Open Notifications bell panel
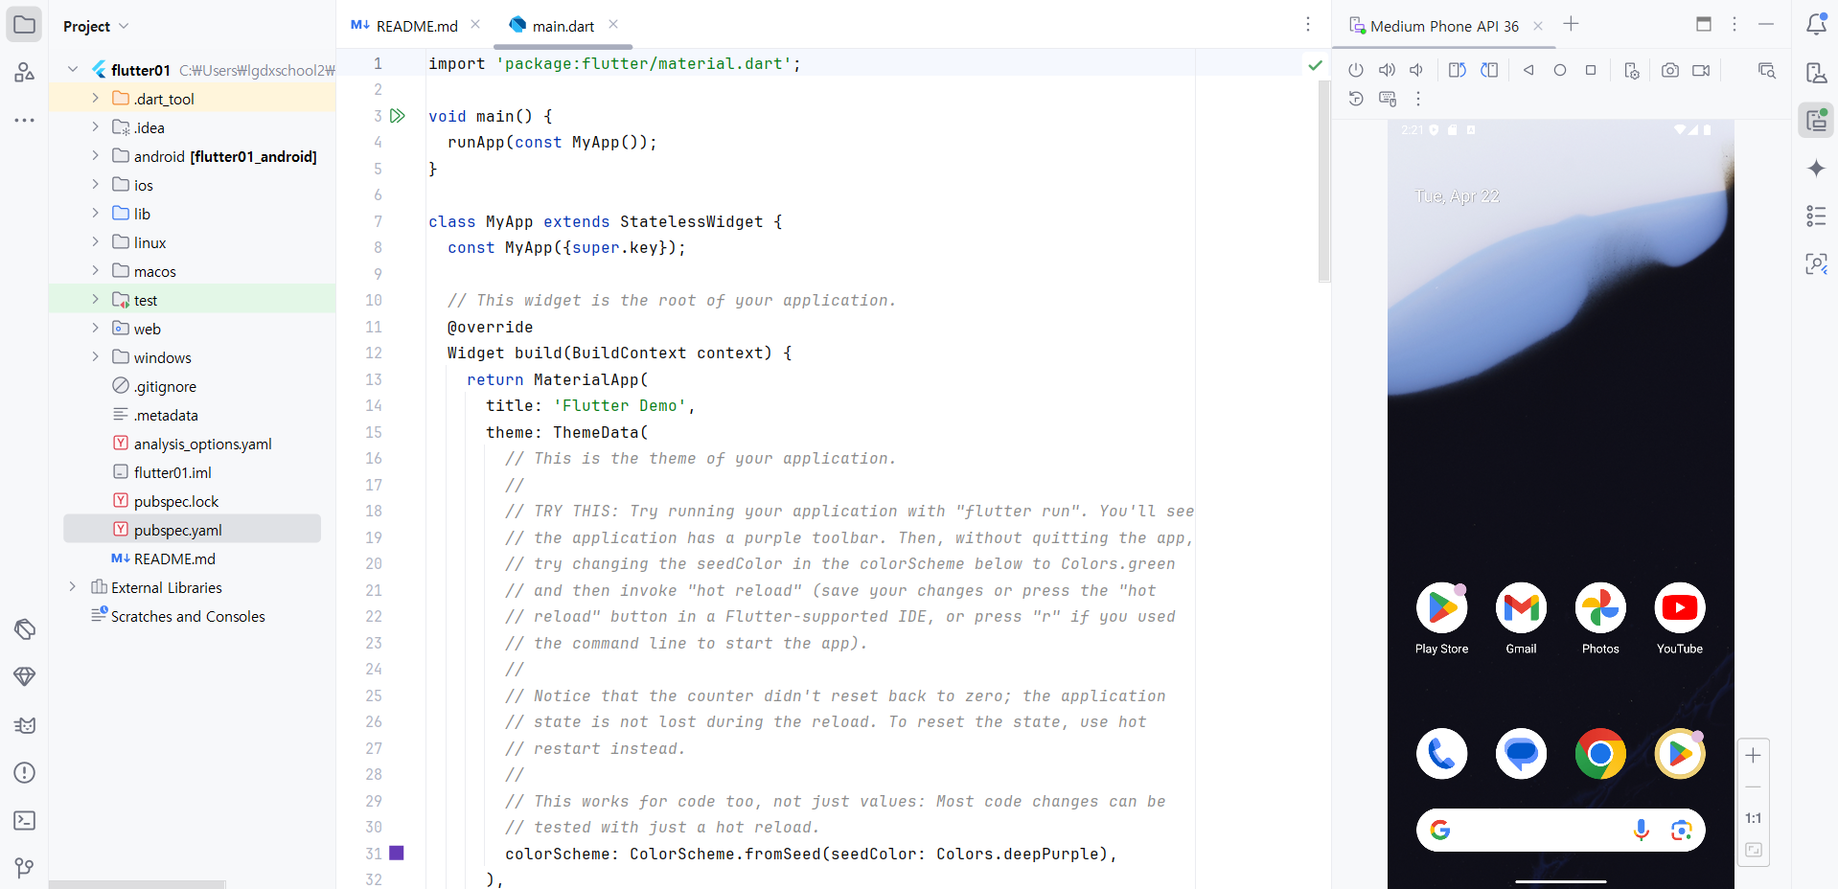 point(1816,25)
